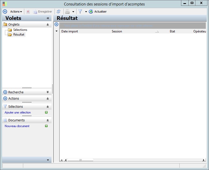The image size is (209, 170).
Task: Click the filter funnel toolbar icon
Action: point(80,12)
